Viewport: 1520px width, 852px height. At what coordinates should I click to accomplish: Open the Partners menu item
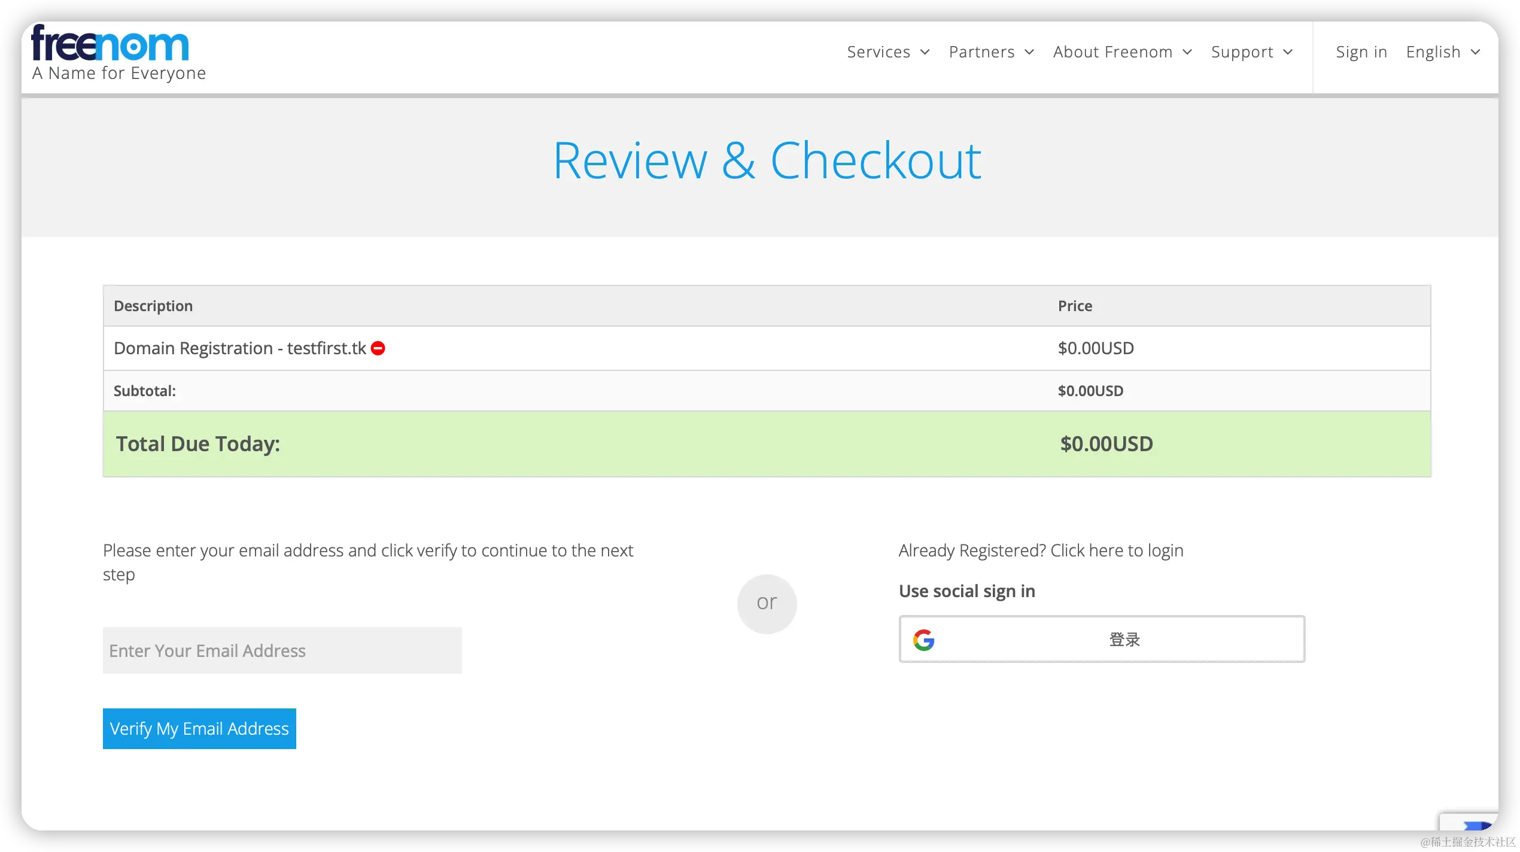(981, 53)
